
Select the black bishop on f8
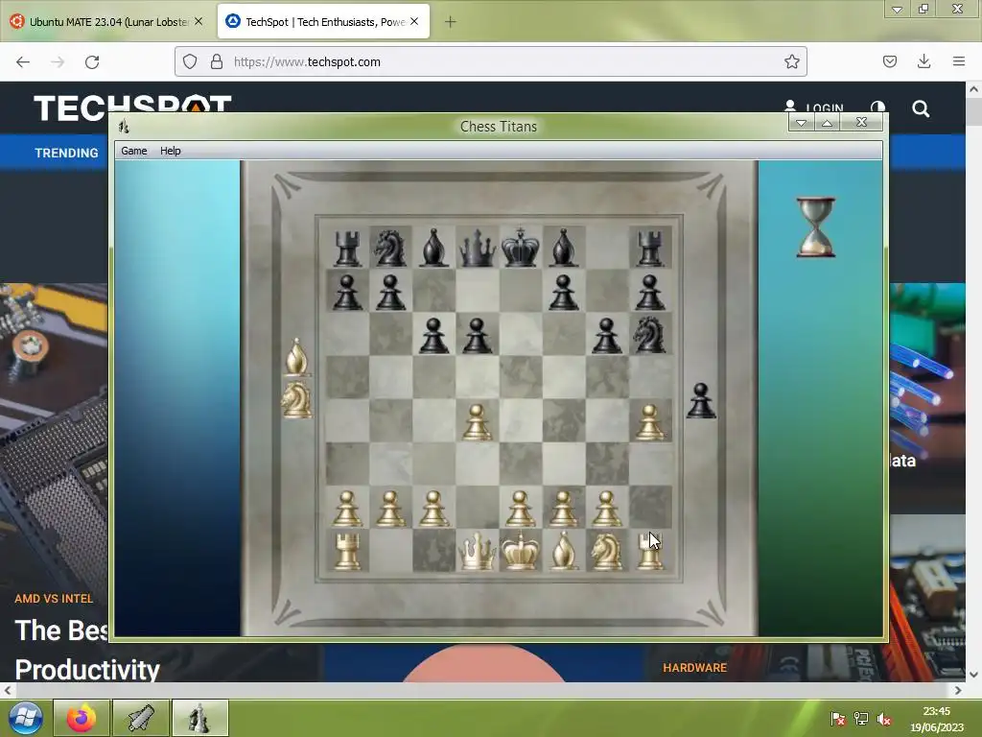[563, 248]
